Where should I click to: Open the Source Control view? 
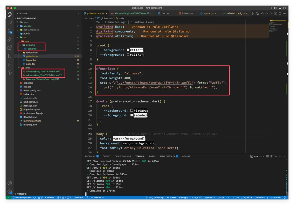coord(10,31)
